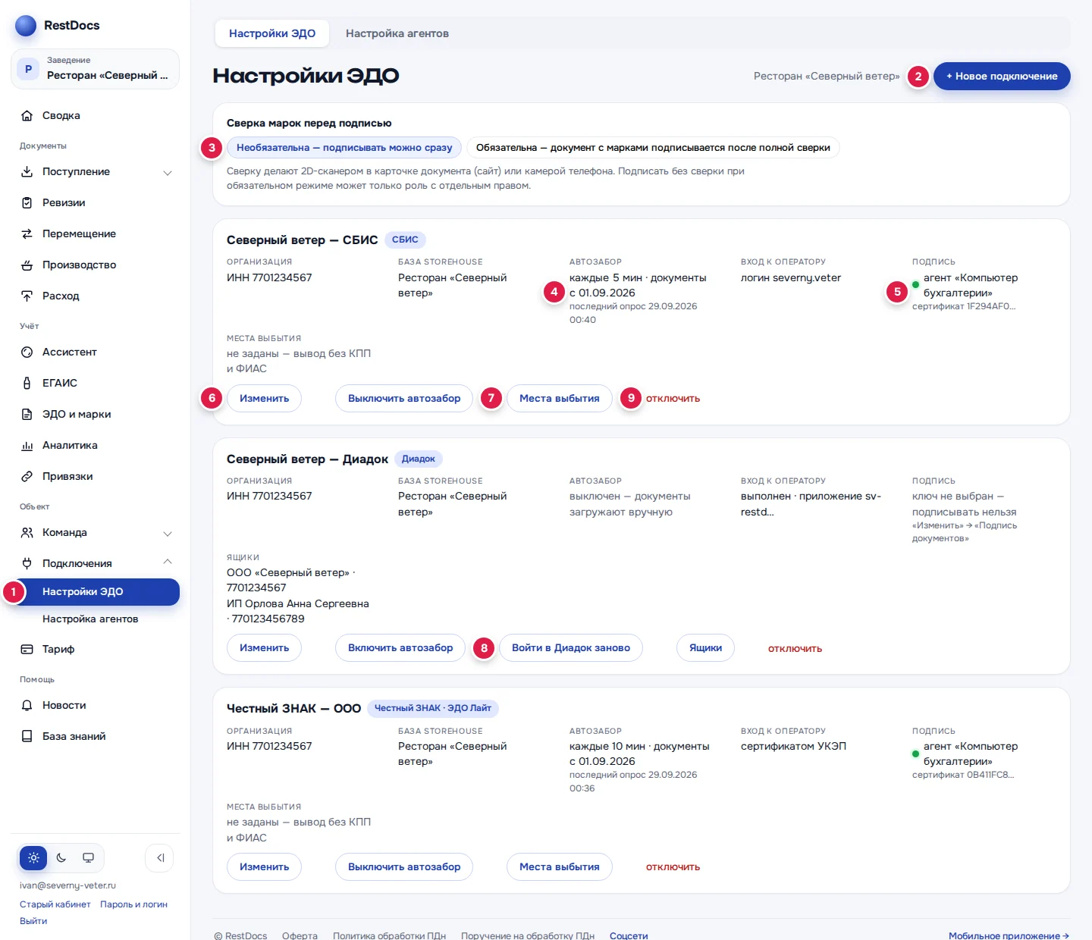Click Войти в Диадок заново

[571, 648]
